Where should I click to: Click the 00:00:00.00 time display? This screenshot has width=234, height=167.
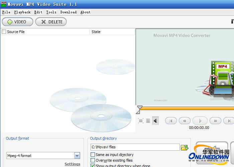pos(199,128)
